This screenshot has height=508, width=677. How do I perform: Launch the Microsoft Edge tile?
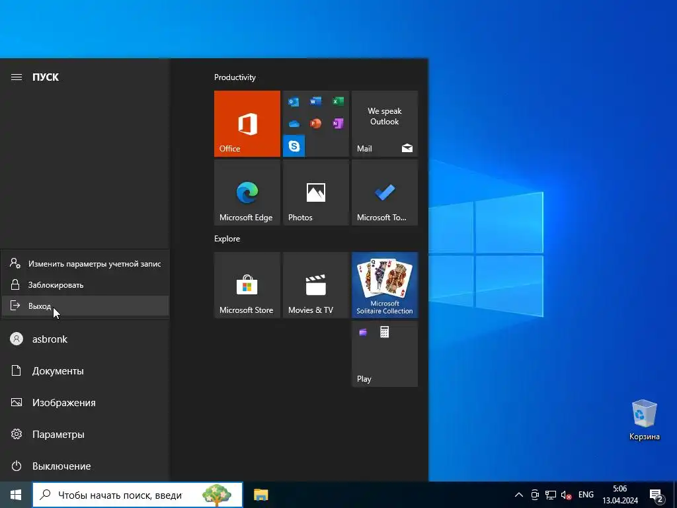point(247,192)
